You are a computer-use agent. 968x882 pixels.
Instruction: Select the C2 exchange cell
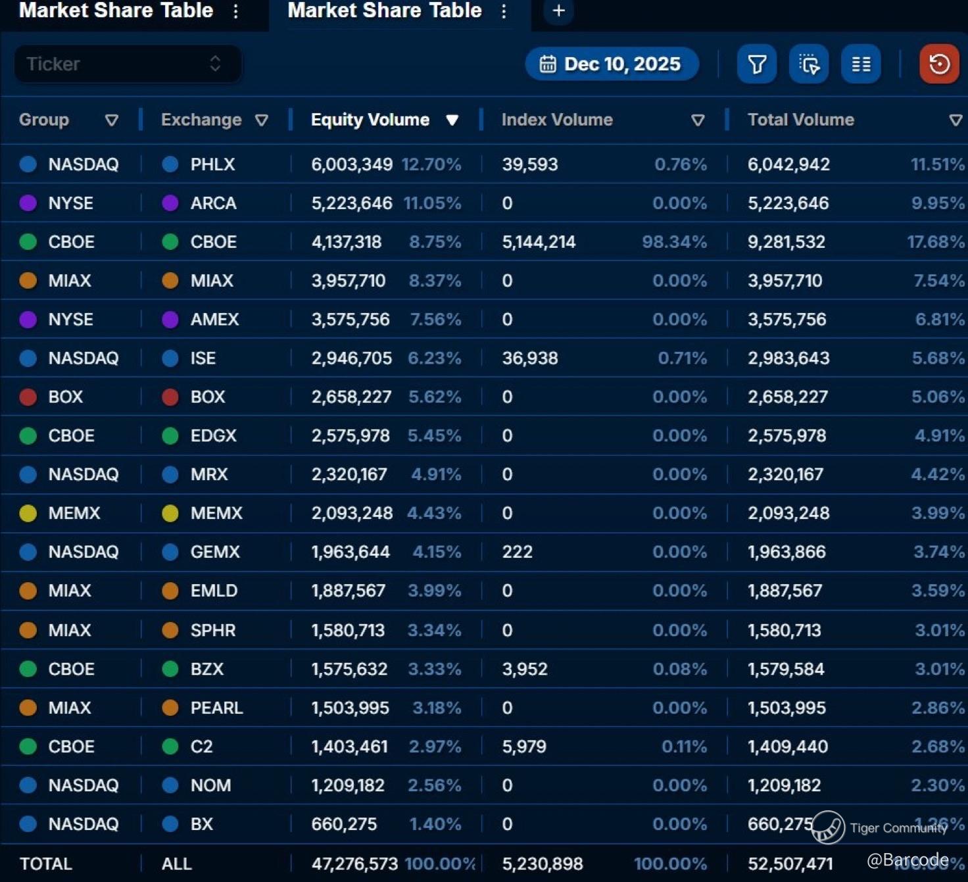(201, 747)
